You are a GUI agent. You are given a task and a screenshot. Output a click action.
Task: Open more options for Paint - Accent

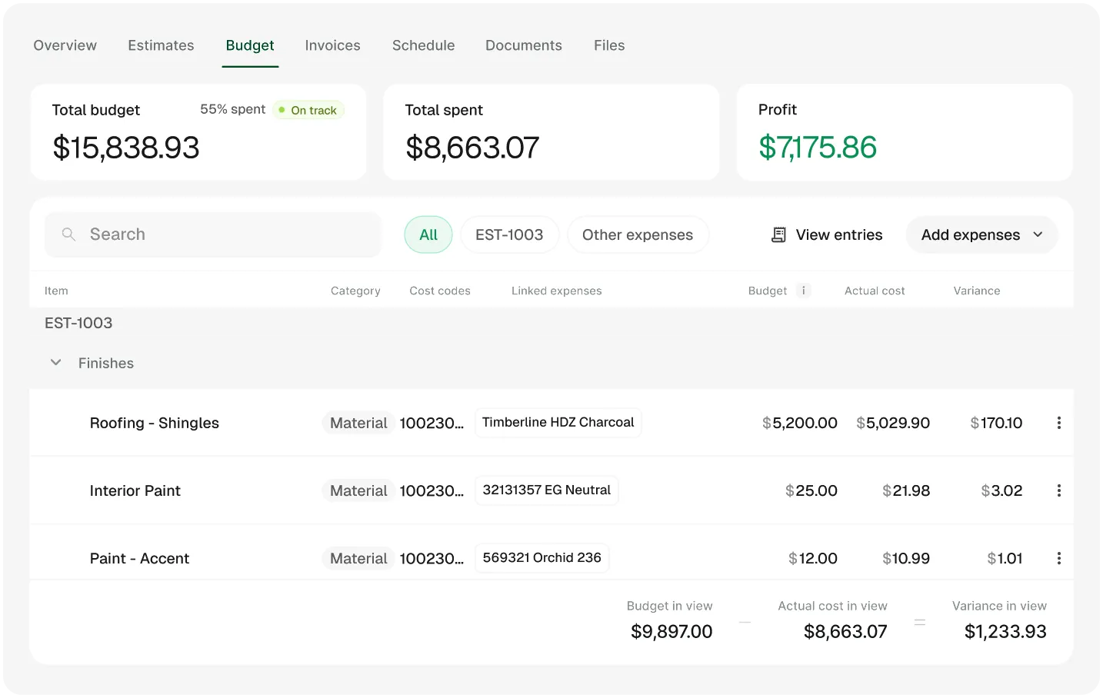tap(1059, 558)
